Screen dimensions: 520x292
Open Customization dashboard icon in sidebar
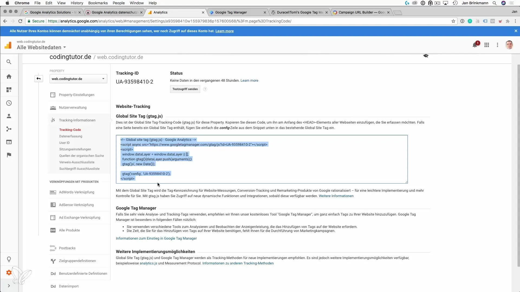[x=9, y=90]
